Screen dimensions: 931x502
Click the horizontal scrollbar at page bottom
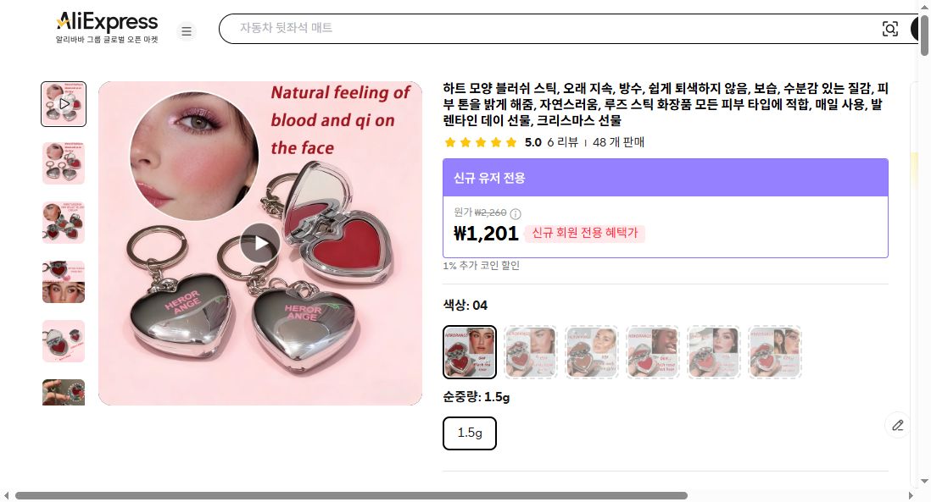coord(339,495)
